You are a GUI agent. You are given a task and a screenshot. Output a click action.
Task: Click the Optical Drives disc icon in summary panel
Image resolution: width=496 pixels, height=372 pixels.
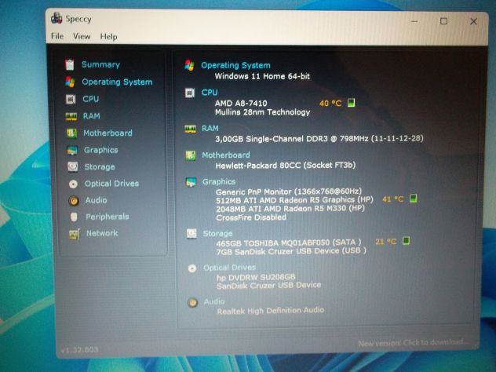pos(192,268)
